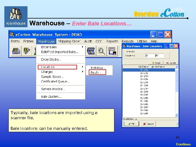Click the Warehouse menu in the menu bar
The height and width of the screenshot is (147, 196).
point(46,41)
